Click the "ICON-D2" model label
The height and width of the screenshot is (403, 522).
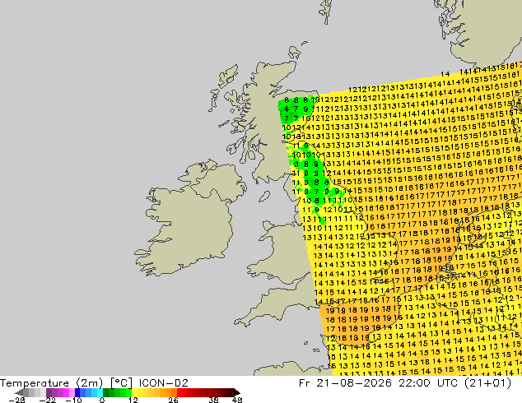pos(163,383)
